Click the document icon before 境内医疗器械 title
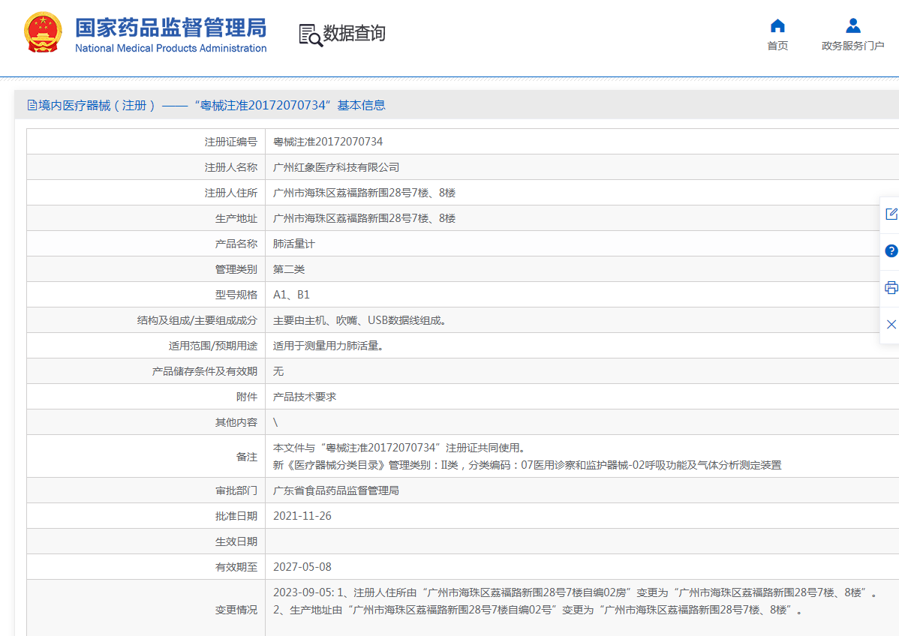Screen dimensions: 899x636 click(32, 106)
